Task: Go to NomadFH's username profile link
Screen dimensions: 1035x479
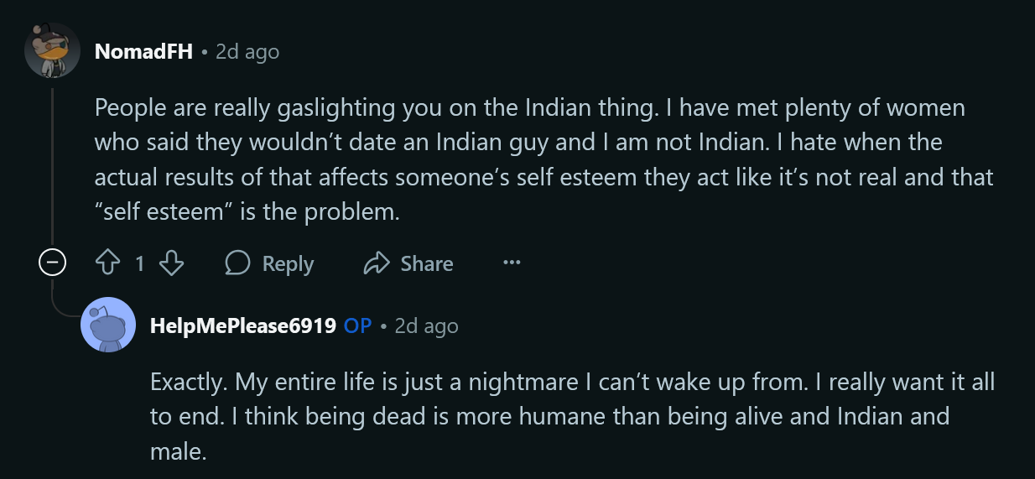Action: point(143,51)
